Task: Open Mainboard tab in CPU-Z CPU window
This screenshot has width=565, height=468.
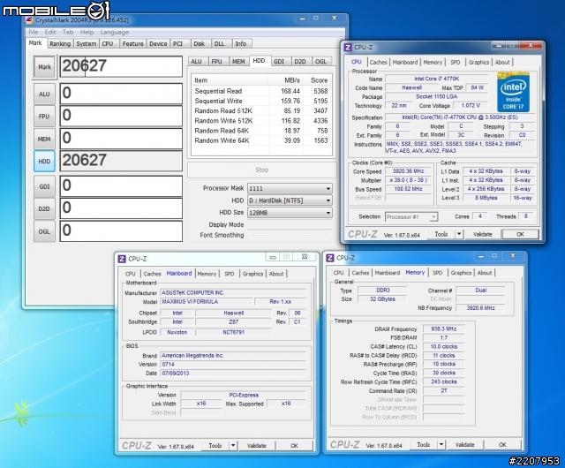Action: (x=405, y=63)
